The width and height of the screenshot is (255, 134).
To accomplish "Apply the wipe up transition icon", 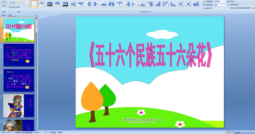I will point(104,4).
